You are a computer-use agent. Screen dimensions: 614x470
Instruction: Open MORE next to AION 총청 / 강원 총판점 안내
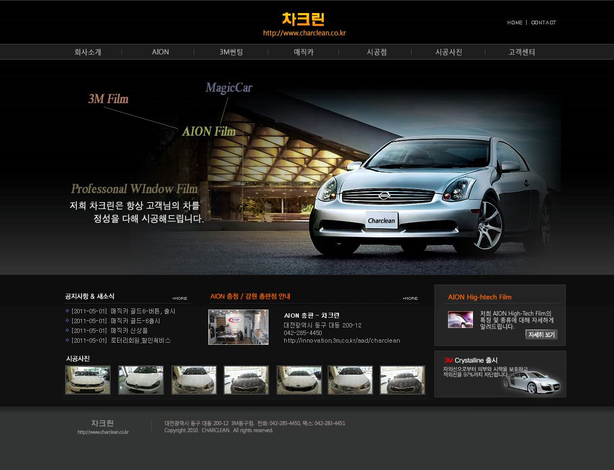[x=411, y=298]
